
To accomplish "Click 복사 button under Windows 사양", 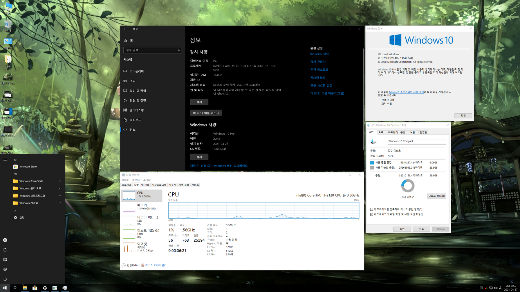I will pyautogui.click(x=199, y=157).
